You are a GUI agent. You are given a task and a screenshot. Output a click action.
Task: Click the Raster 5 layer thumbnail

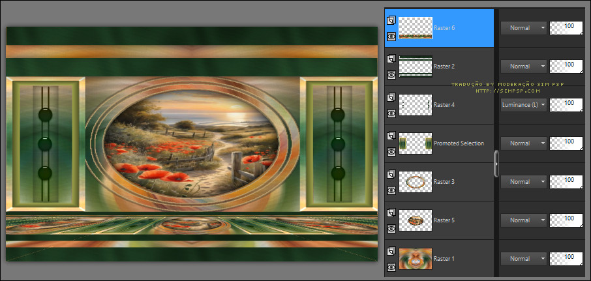(415, 220)
